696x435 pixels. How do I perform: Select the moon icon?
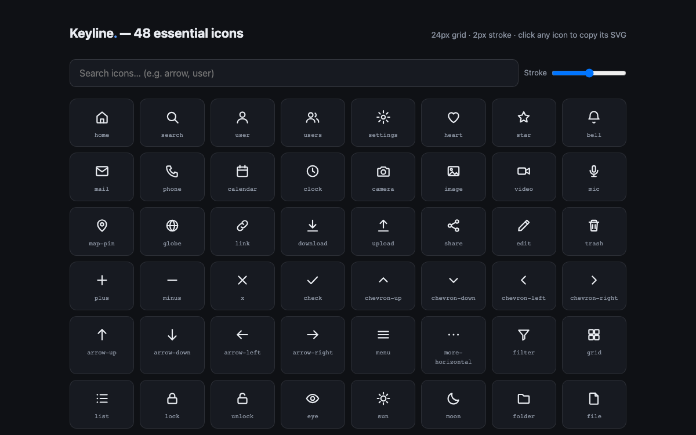pos(454,404)
